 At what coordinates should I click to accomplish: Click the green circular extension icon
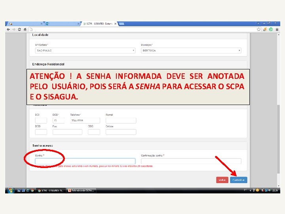point(271,29)
